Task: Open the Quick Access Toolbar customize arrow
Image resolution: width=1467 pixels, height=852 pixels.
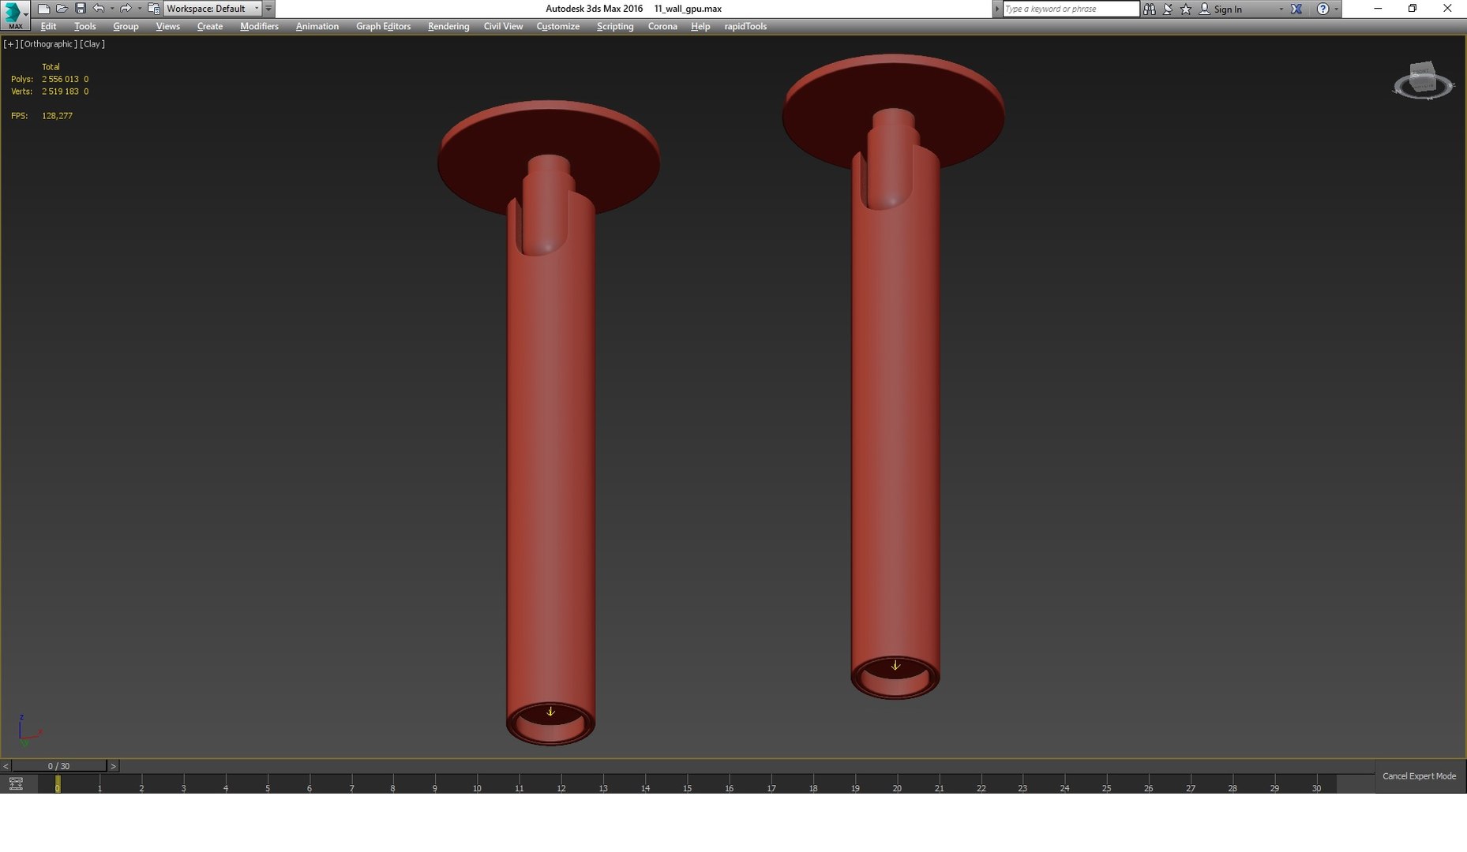Action: click(x=268, y=9)
